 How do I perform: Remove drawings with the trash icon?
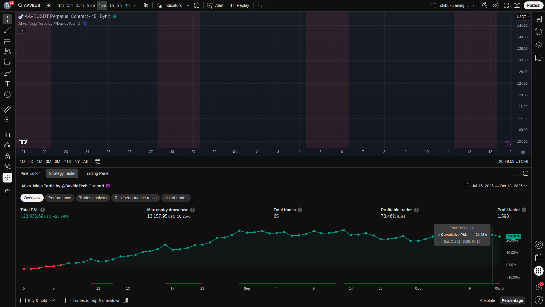pos(7,192)
